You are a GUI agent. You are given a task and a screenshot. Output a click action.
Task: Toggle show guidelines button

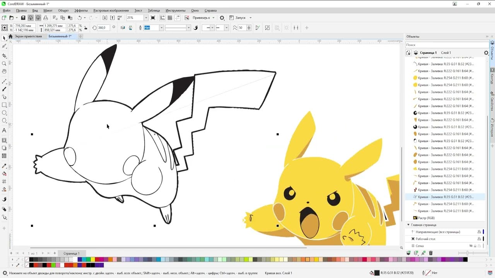(177, 18)
